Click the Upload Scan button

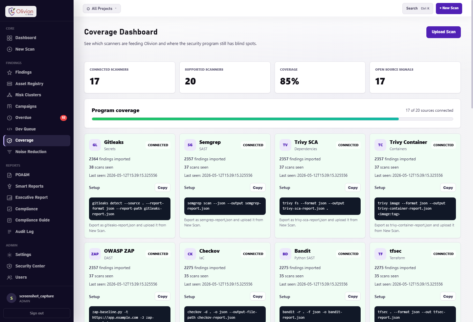point(443,32)
